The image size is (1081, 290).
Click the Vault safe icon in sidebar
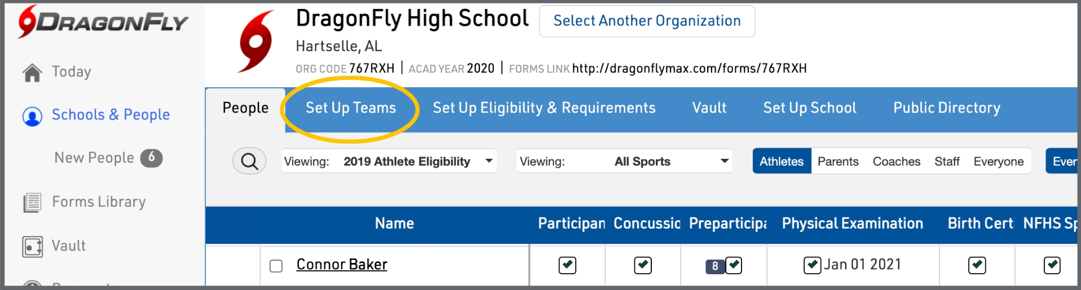click(x=32, y=247)
